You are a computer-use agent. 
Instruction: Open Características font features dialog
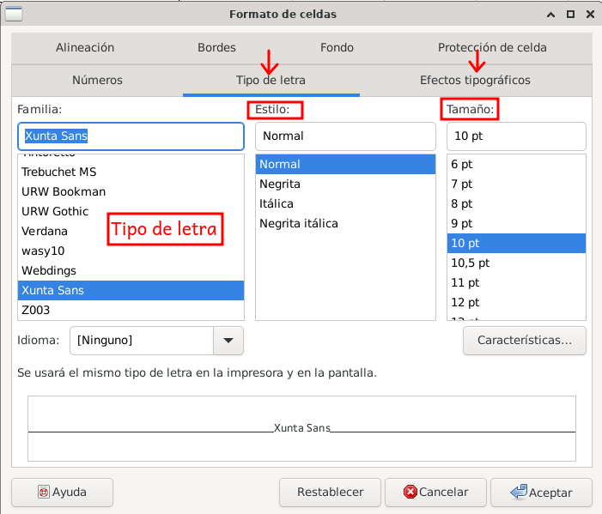point(525,341)
